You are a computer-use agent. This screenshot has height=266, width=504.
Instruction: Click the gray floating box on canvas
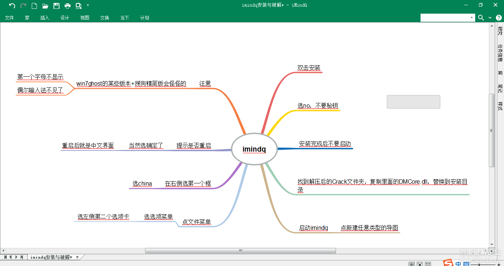tap(414, 102)
